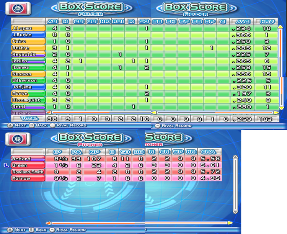287x234 pixels.
Task: Click the pitcher table vertical scrollbar track
Action: tap(235, 184)
